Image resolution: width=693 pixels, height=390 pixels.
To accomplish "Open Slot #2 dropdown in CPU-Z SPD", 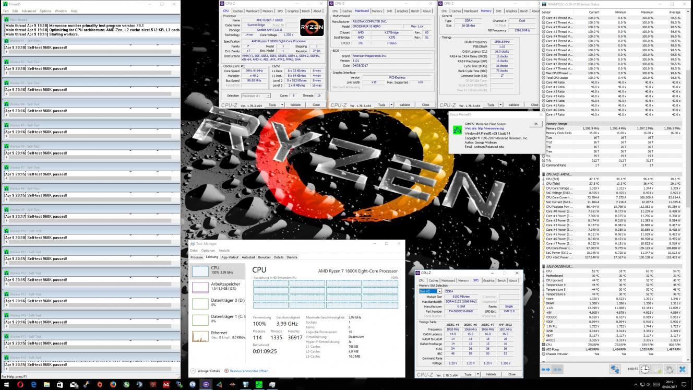I will (431, 291).
